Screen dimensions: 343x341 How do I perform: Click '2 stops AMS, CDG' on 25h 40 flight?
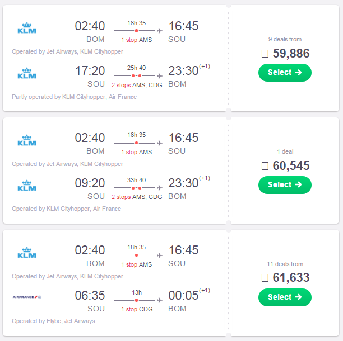pyautogui.click(x=137, y=85)
